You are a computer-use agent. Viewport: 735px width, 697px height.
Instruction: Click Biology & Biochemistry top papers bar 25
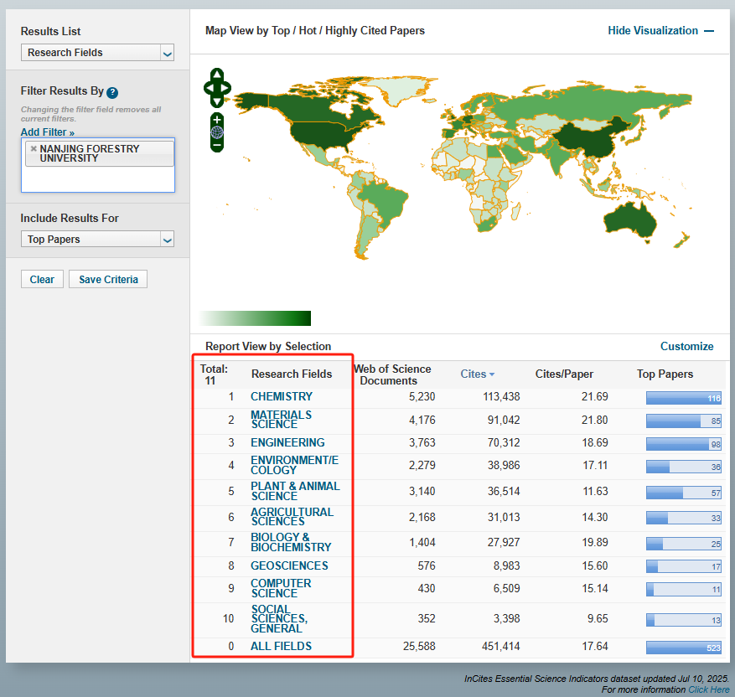pos(683,544)
